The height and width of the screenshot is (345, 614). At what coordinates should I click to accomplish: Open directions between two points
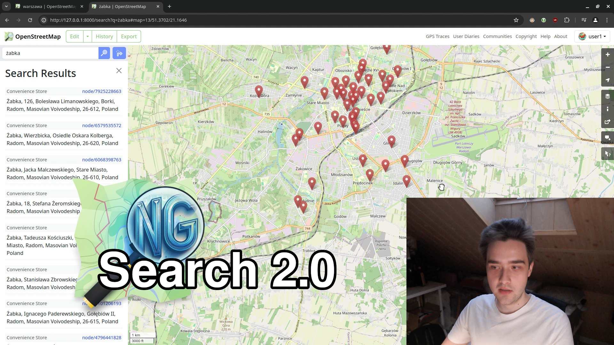[119, 53]
